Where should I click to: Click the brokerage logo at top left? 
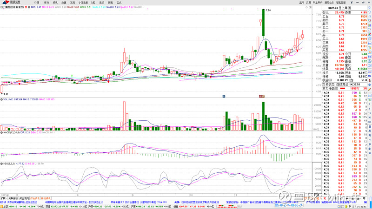tap(11, 2)
